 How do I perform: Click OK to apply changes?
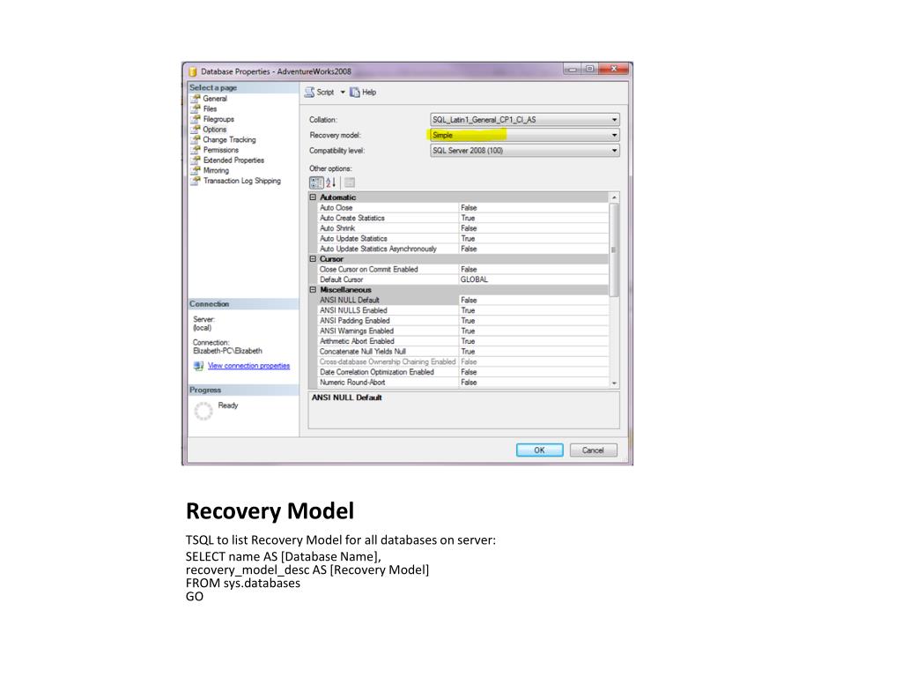[540, 450]
